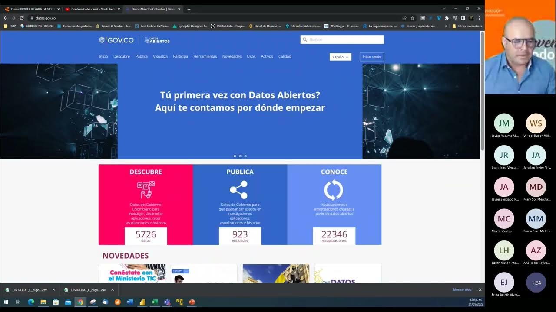Launch Microsoft Edge from taskbar
Image resolution: width=556 pixels, height=312 pixels.
[30, 302]
